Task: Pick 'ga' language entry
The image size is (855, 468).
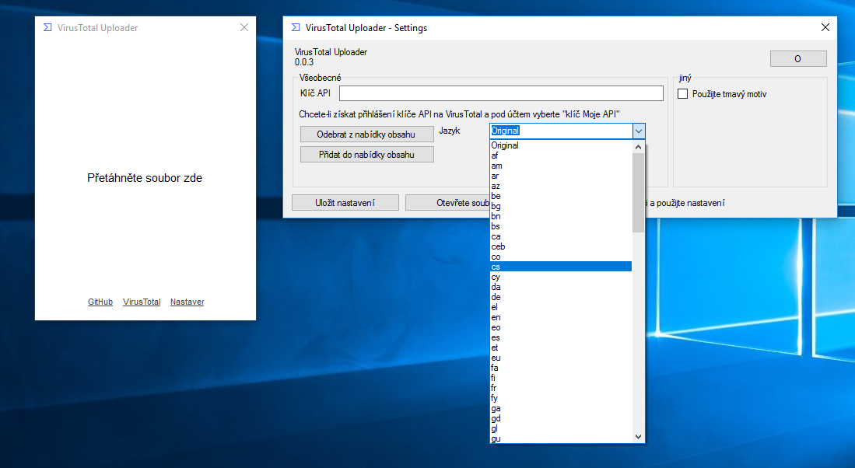Action: tap(561, 408)
